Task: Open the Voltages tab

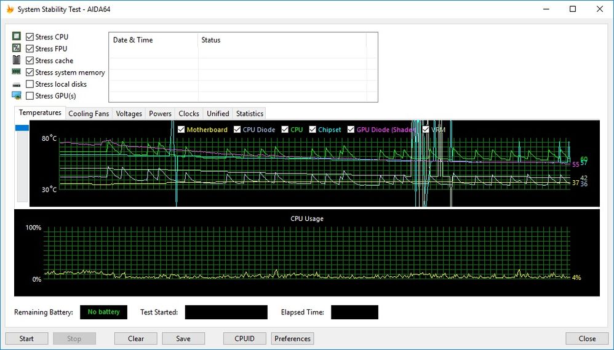Action: pos(129,114)
